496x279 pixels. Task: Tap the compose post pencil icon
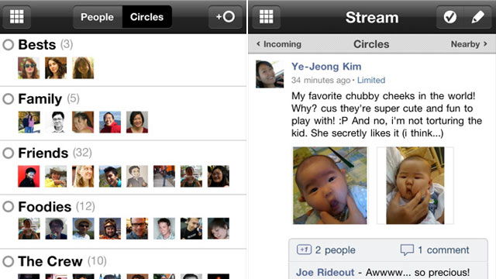[x=477, y=17]
